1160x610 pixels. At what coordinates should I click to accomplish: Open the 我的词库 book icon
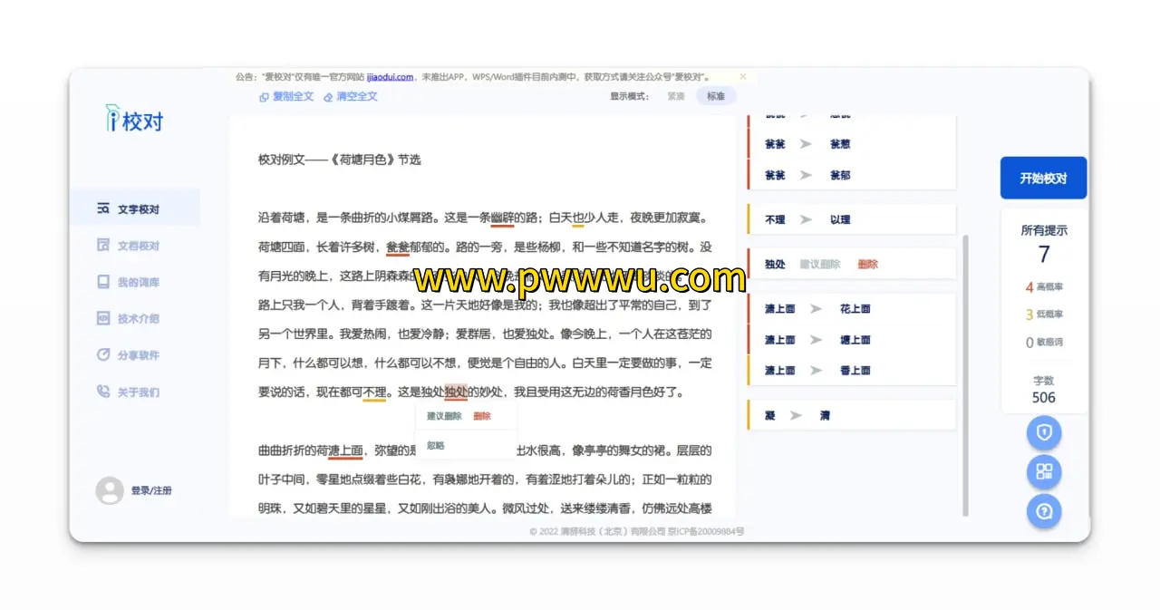(103, 282)
